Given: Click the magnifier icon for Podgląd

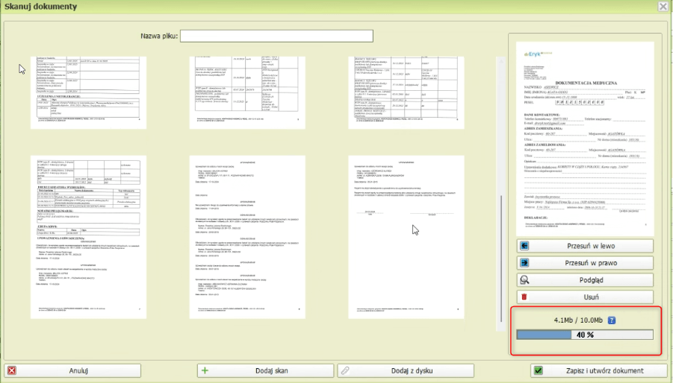Looking at the screenshot, I should 525,280.
